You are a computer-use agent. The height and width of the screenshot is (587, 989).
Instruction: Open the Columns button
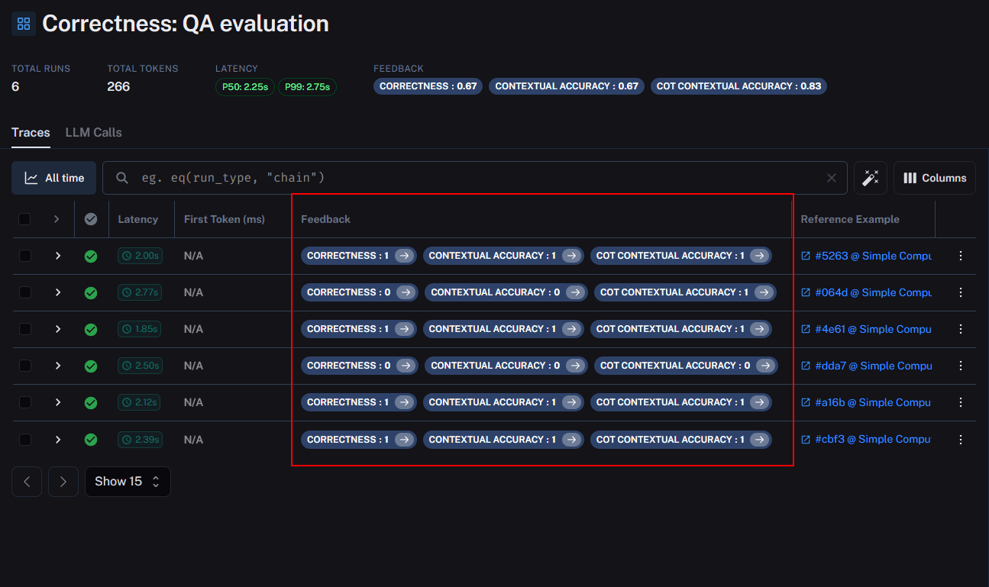click(934, 178)
